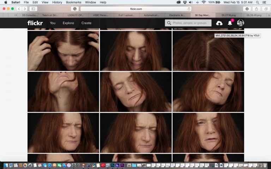271x169 pixels.
Task: Open Spotlight search icon
Action: [258, 2]
